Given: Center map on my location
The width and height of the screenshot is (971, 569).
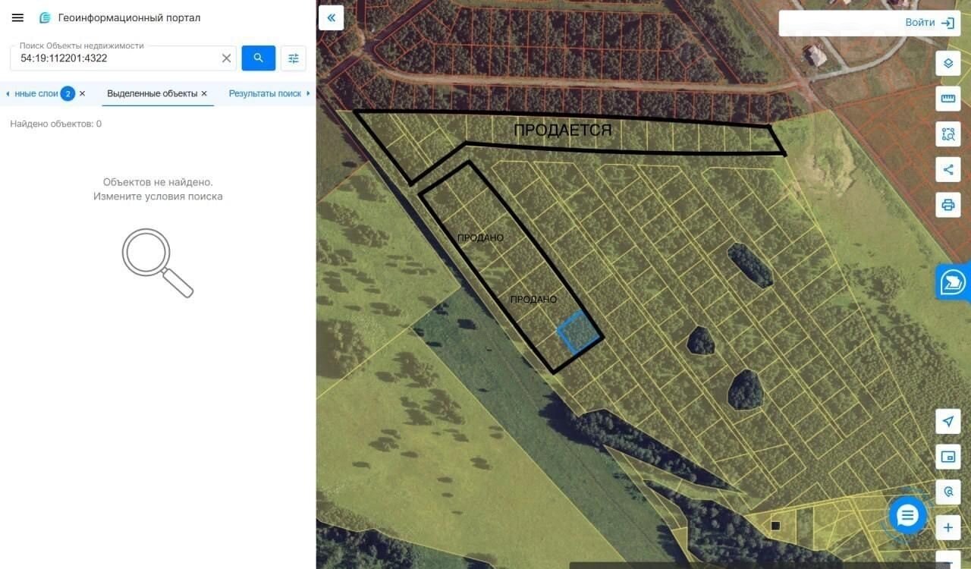Looking at the screenshot, I should coord(948,421).
